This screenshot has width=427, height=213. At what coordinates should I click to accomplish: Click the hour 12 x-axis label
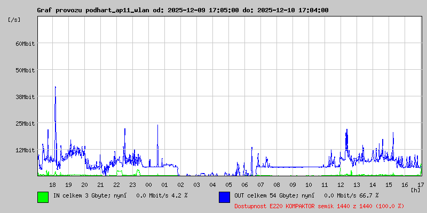(x=341, y=185)
